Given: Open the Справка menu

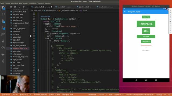Looking at the screenshot, I should pos(48,3).
